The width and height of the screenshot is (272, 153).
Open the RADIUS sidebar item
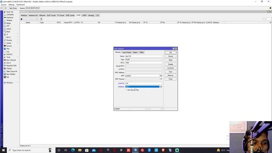(9, 54)
